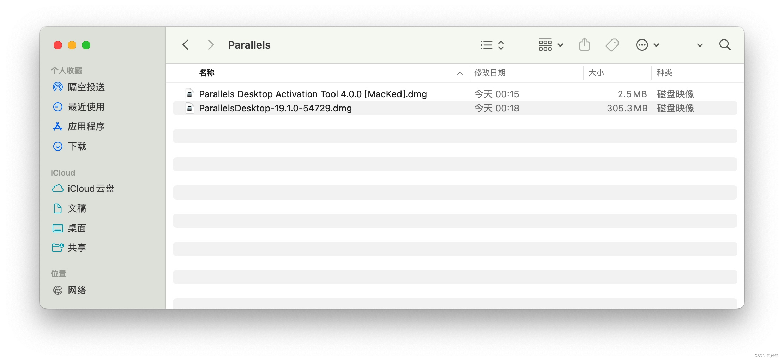Open 最近使用 Recents in sidebar

[x=79, y=107]
